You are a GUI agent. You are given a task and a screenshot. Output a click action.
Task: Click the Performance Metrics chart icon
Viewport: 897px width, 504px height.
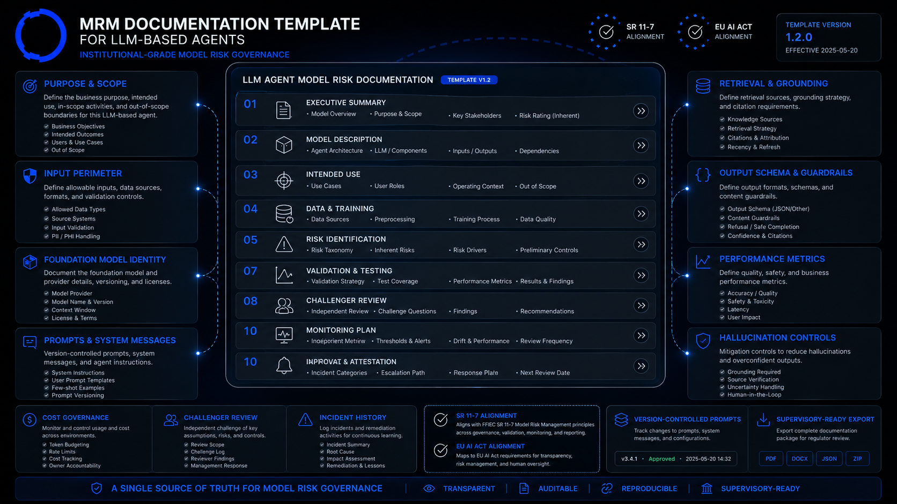(x=703, y=261)
